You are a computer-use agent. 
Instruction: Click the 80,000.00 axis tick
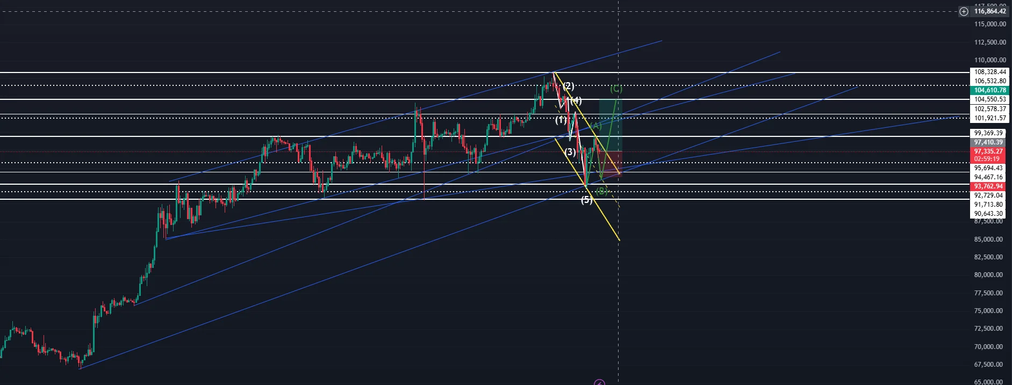(x=988, y=275)
